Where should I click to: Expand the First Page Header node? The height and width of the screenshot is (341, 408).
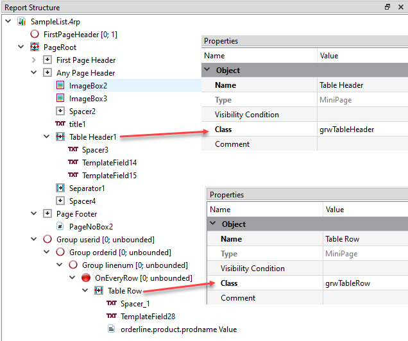[34, 60]
